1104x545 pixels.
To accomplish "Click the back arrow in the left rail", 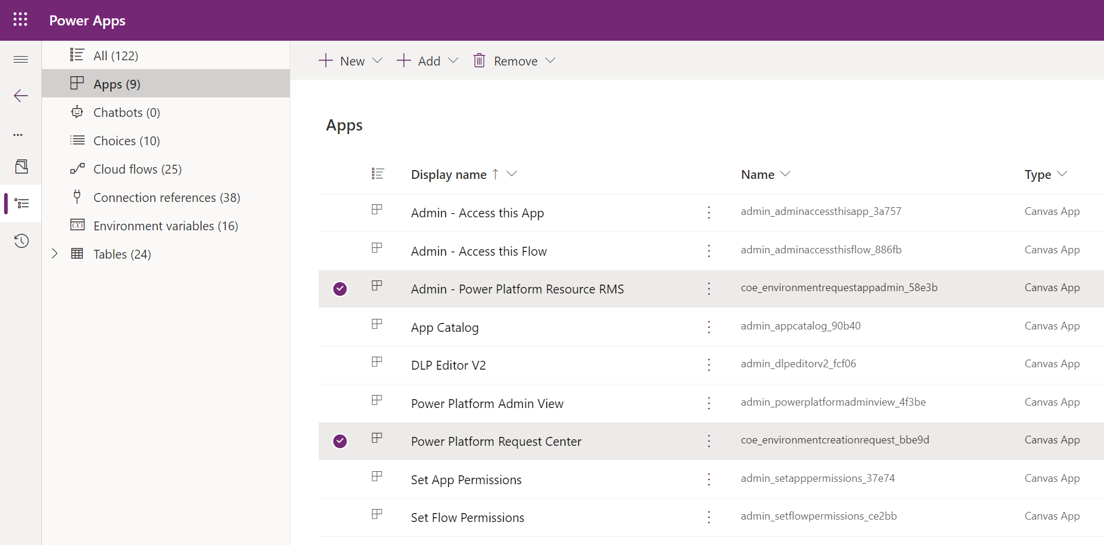I will 20,96.
